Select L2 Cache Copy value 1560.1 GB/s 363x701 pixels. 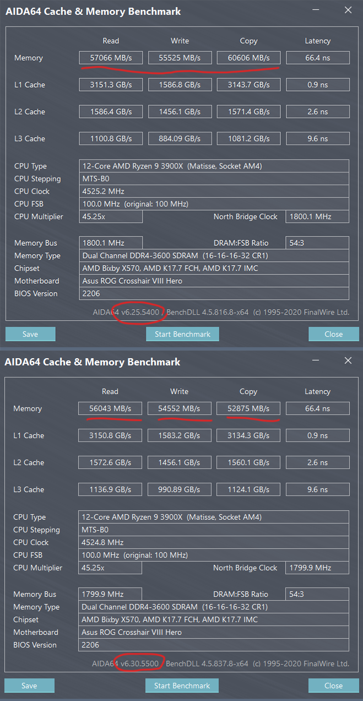(x=248, y=463)
